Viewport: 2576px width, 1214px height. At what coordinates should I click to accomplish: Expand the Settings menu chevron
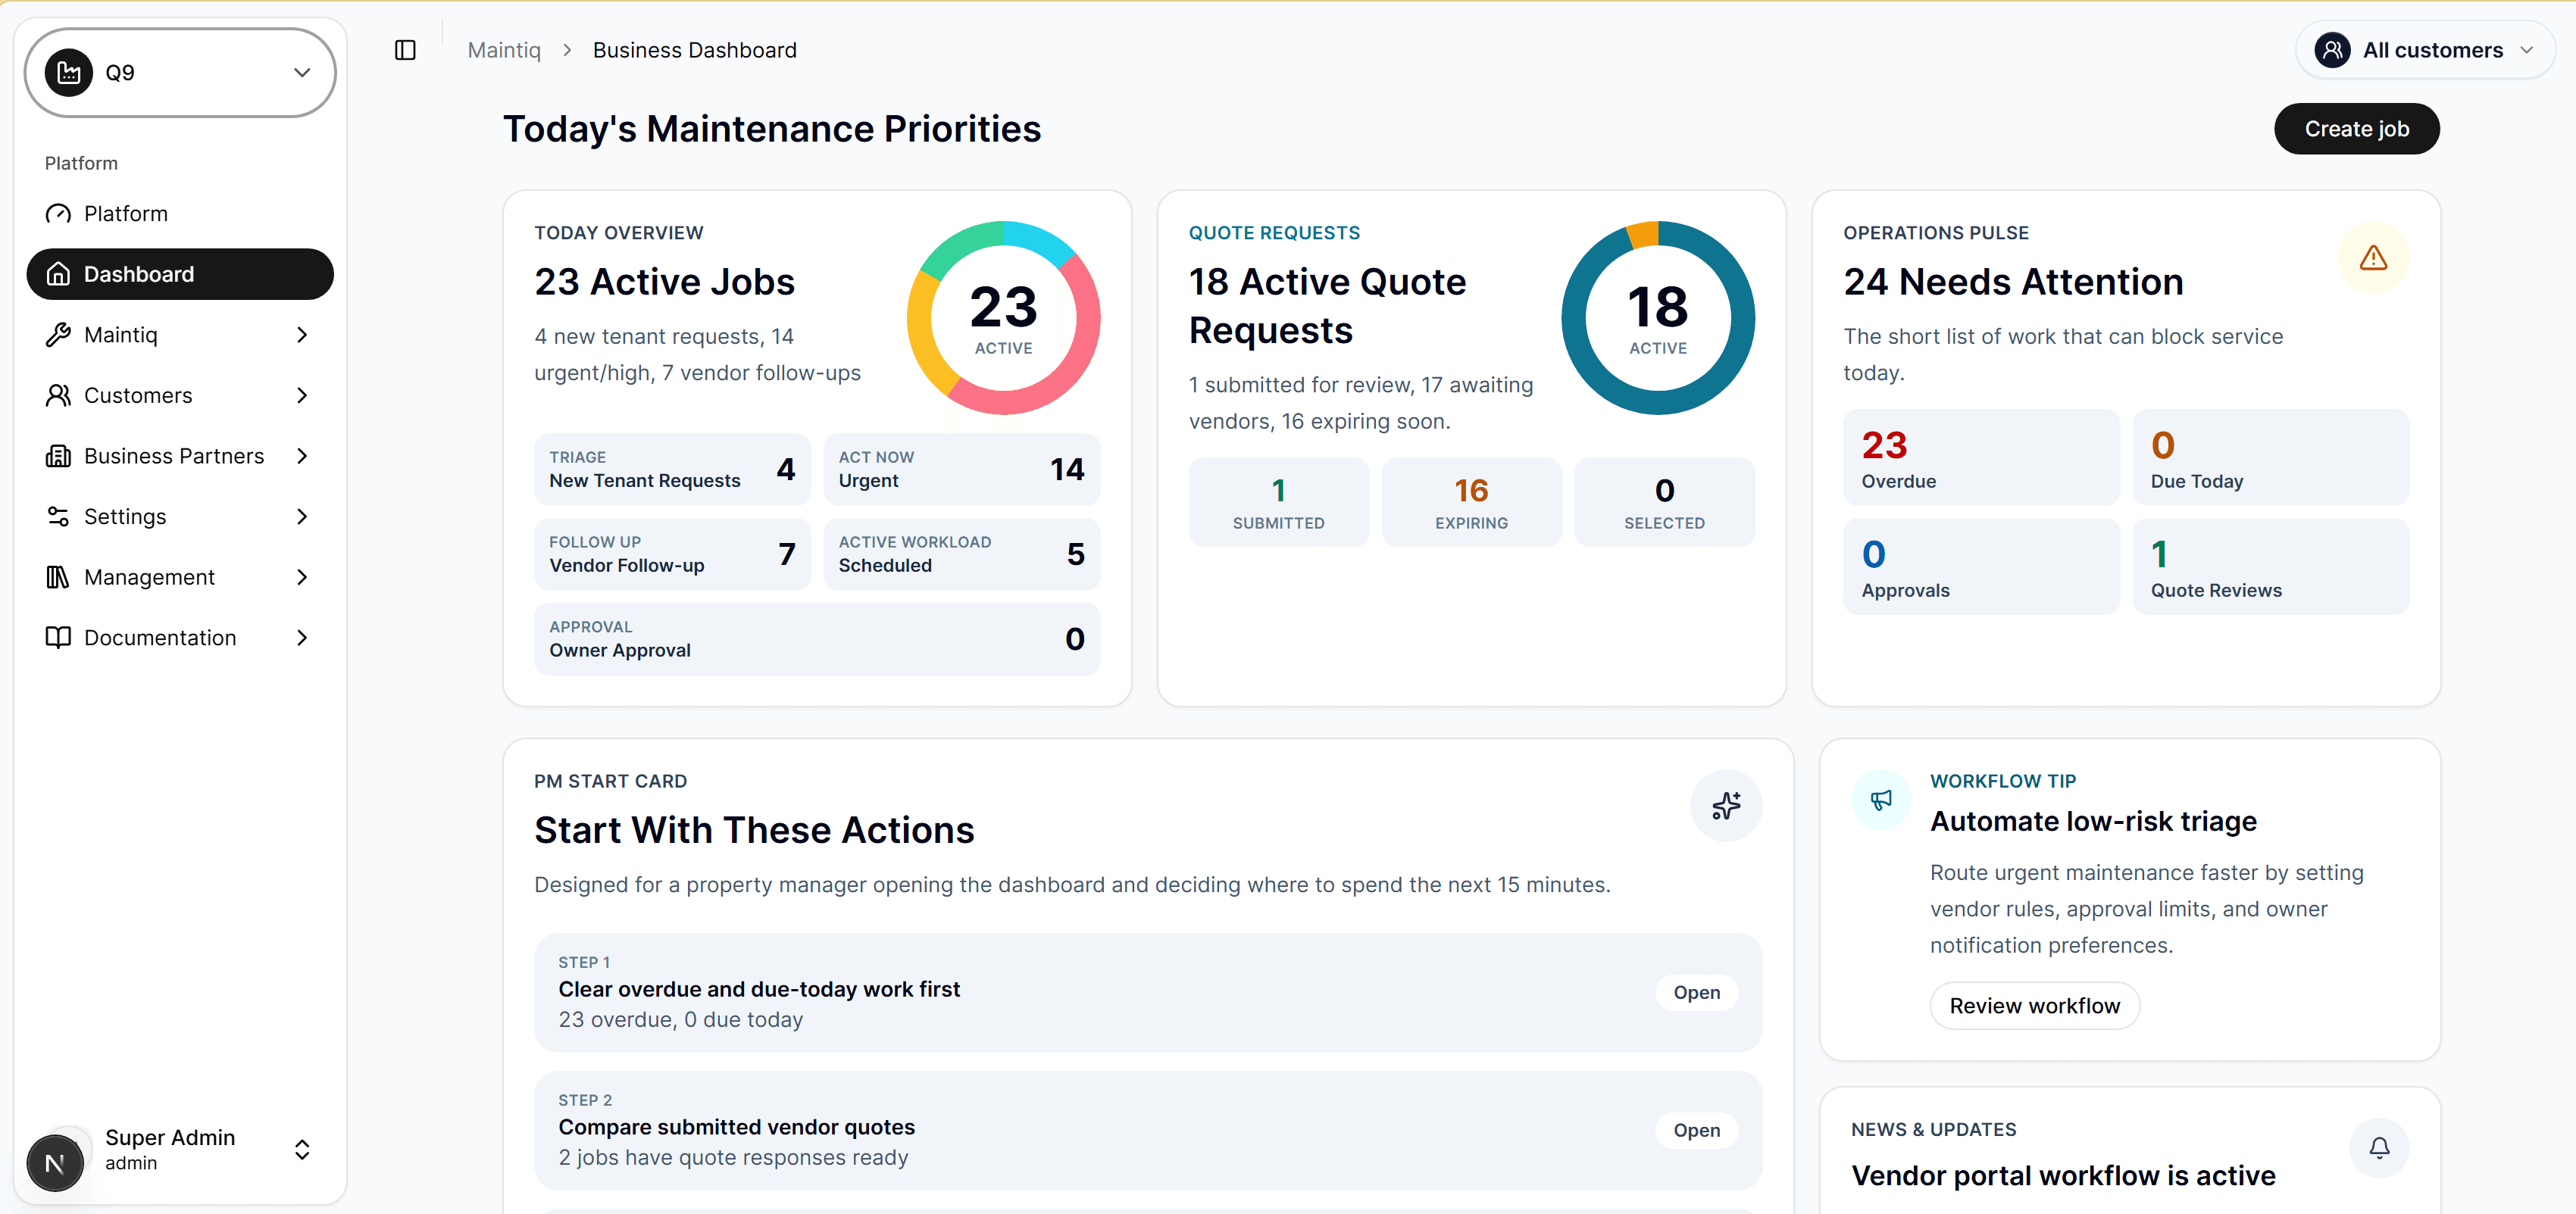click(x=302, y=516)
